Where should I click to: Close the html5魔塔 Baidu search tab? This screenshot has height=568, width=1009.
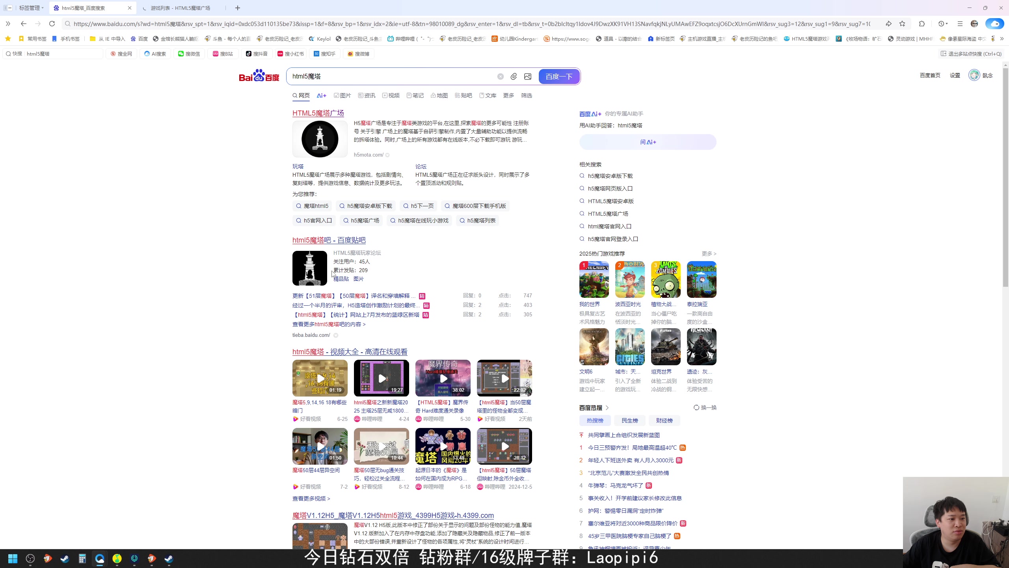coord(129,8)
